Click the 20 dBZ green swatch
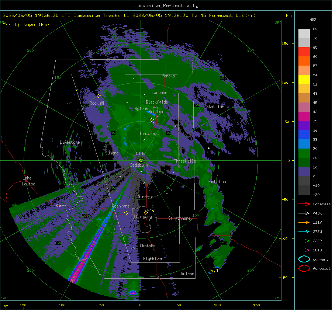This screenshot has height=310, width=332. [304, 162]
